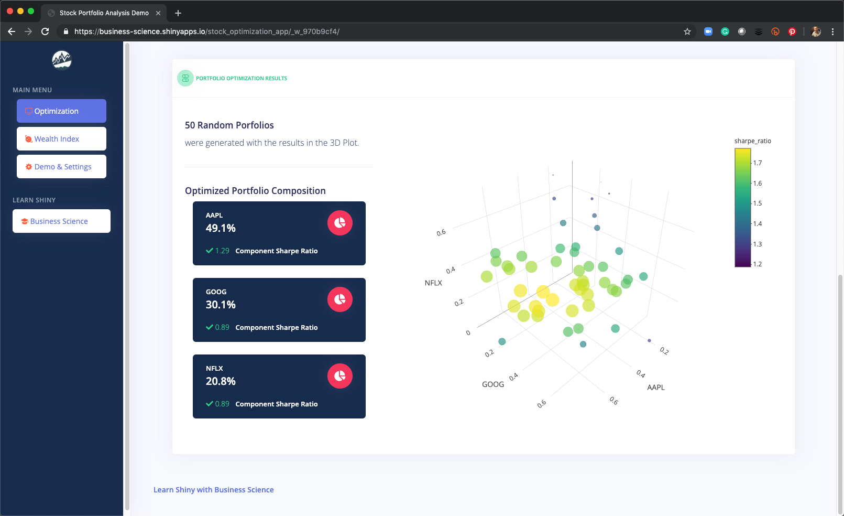
Task: Go back to the previous page
Action: pyautogui.click(x=12, y=31)
